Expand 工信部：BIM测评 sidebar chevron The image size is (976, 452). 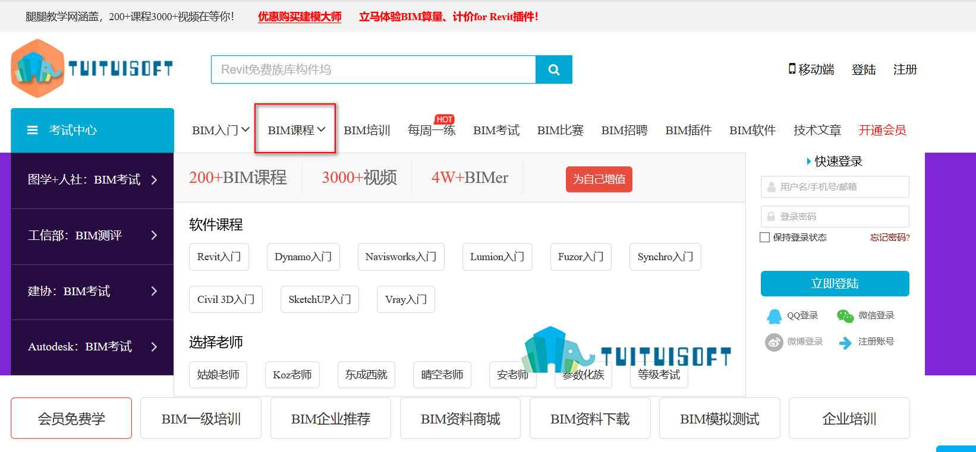(x=154, y=235)
